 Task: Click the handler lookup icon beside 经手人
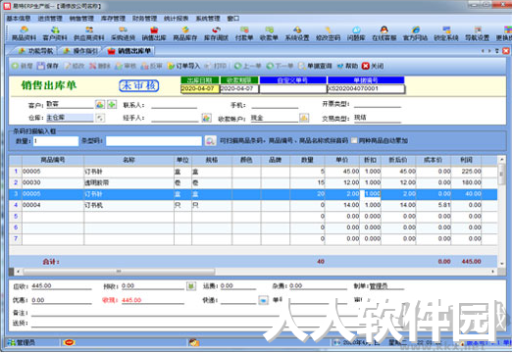(x=206, y=118)
